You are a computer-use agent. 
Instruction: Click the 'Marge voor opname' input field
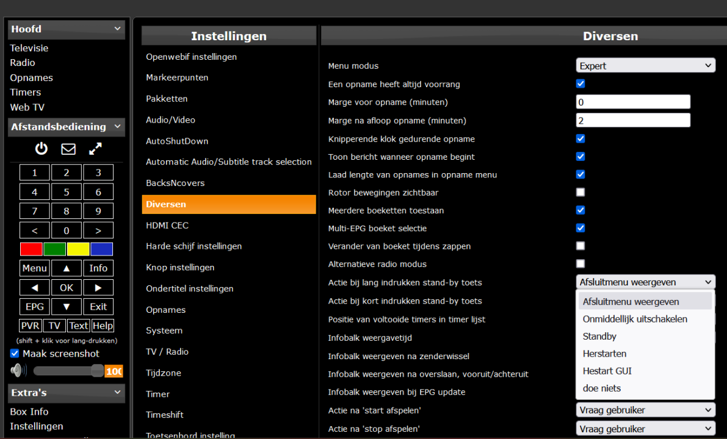(633, 101)
